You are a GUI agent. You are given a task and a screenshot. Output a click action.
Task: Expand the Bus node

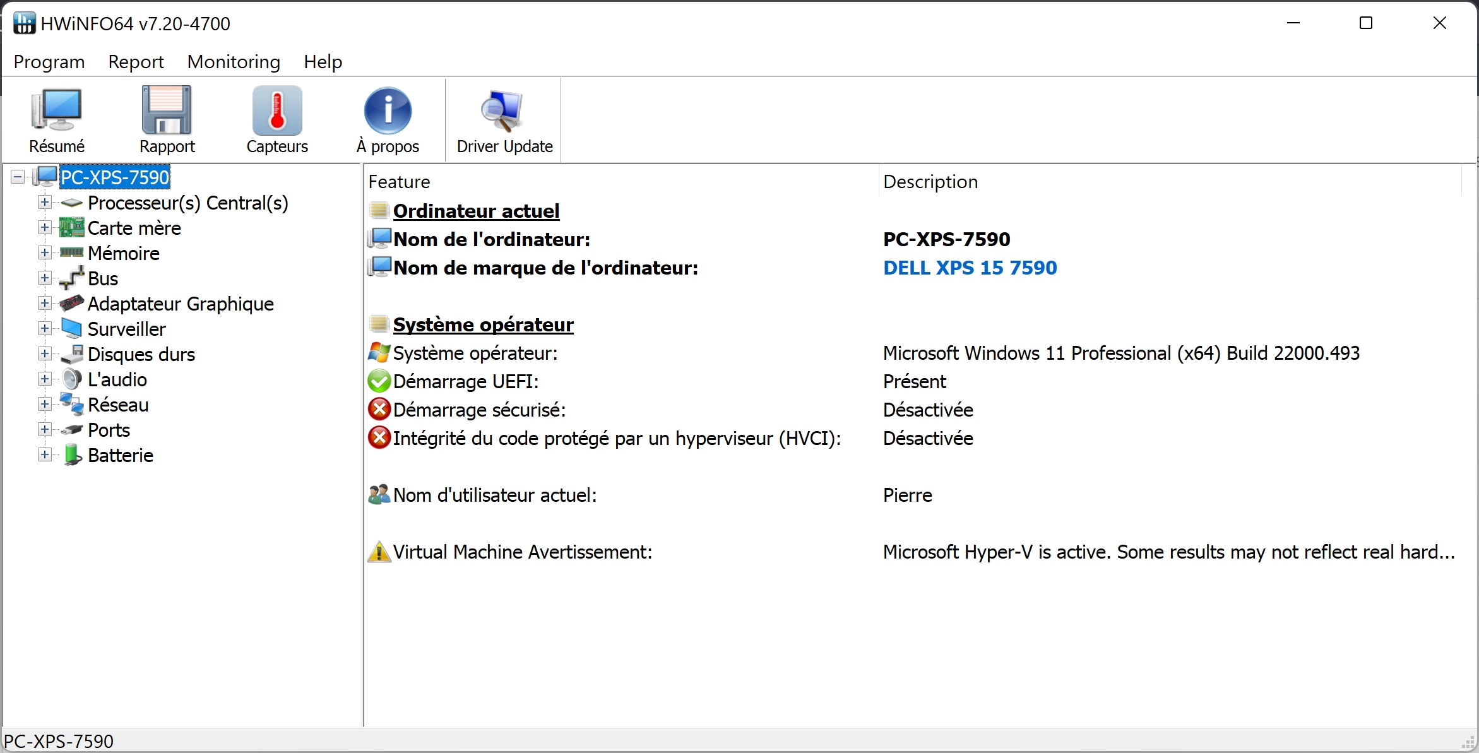click(44, 278)
